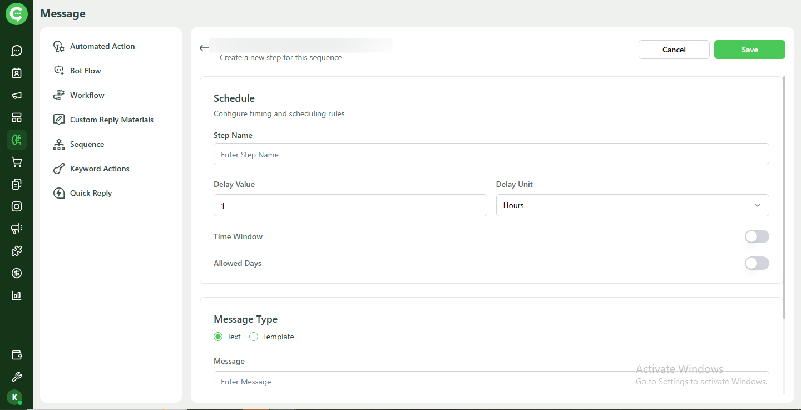Screen dimensions: 801x410
Task: Select the Template message type option
Action: click(x=254, y=337)
